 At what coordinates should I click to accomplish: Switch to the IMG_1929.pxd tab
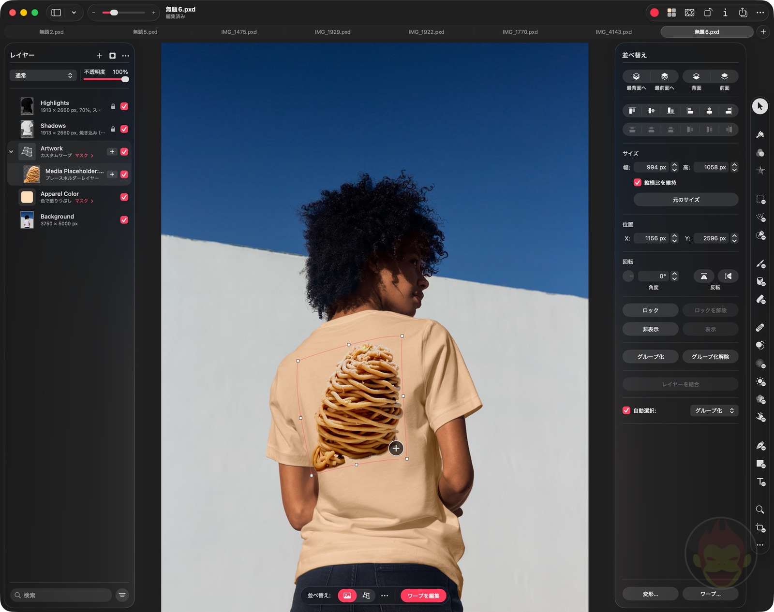click(x=332, y=31)
